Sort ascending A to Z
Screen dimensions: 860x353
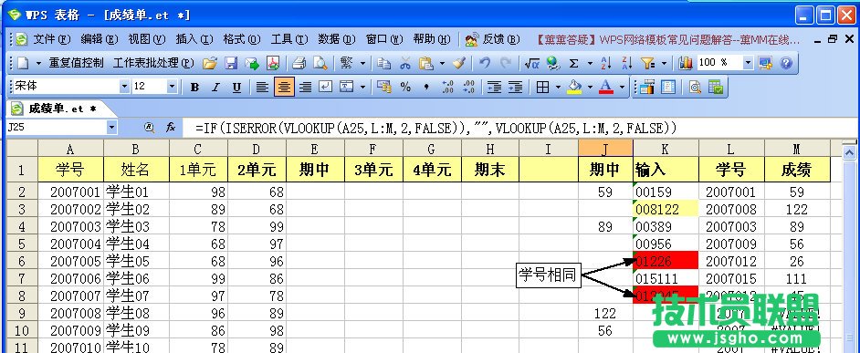pyautogui.click(x=605, y=63)
